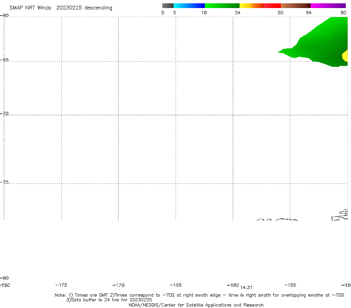
Task: Pick the brown segment of the color bar
Action: coord(296,6)
